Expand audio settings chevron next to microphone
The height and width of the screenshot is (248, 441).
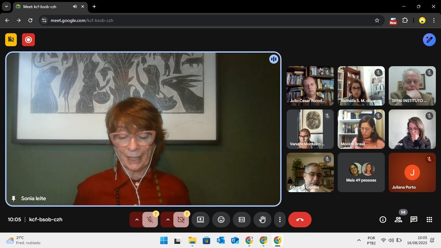tap(137, 220)
